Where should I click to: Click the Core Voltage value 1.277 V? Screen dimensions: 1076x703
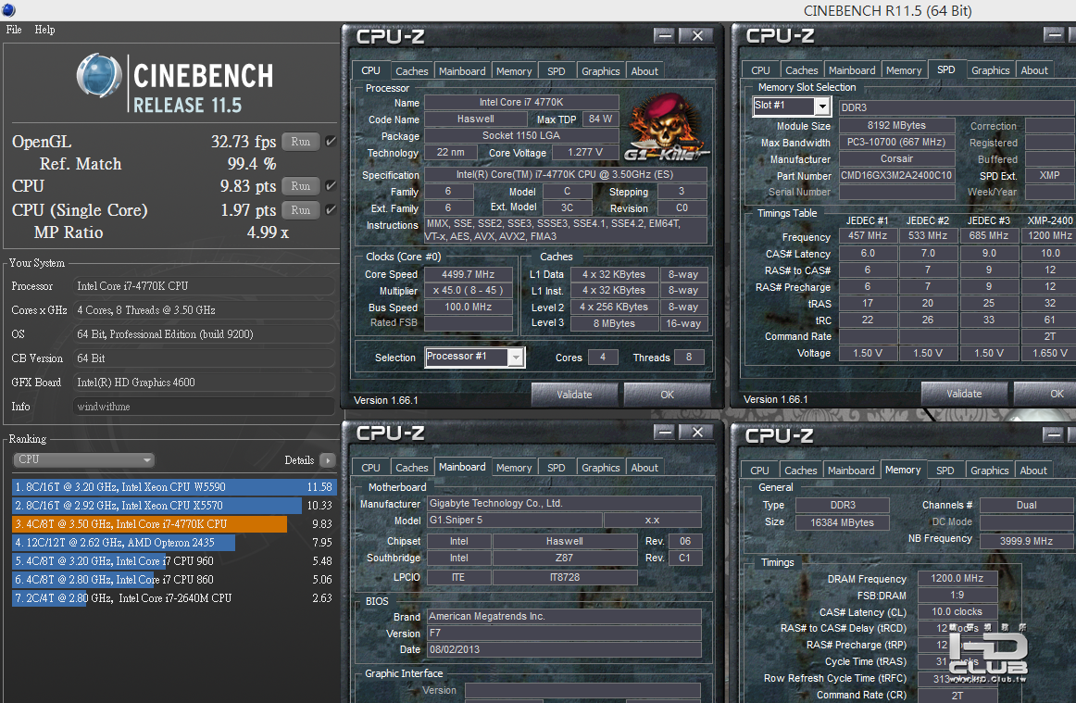point(584,153)
